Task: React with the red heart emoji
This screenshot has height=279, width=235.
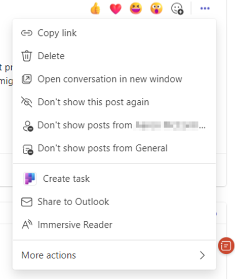Action: tap(115, 9)
